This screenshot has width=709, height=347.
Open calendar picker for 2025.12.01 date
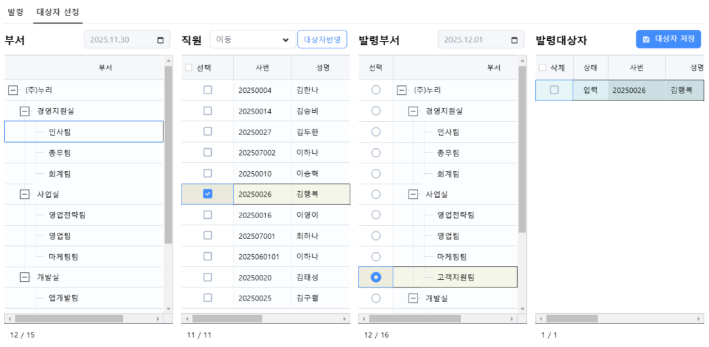514,40
